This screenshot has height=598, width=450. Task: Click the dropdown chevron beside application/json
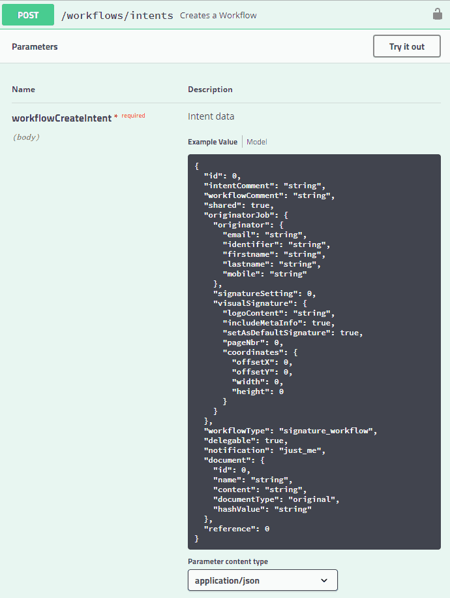tap(324, 580)
